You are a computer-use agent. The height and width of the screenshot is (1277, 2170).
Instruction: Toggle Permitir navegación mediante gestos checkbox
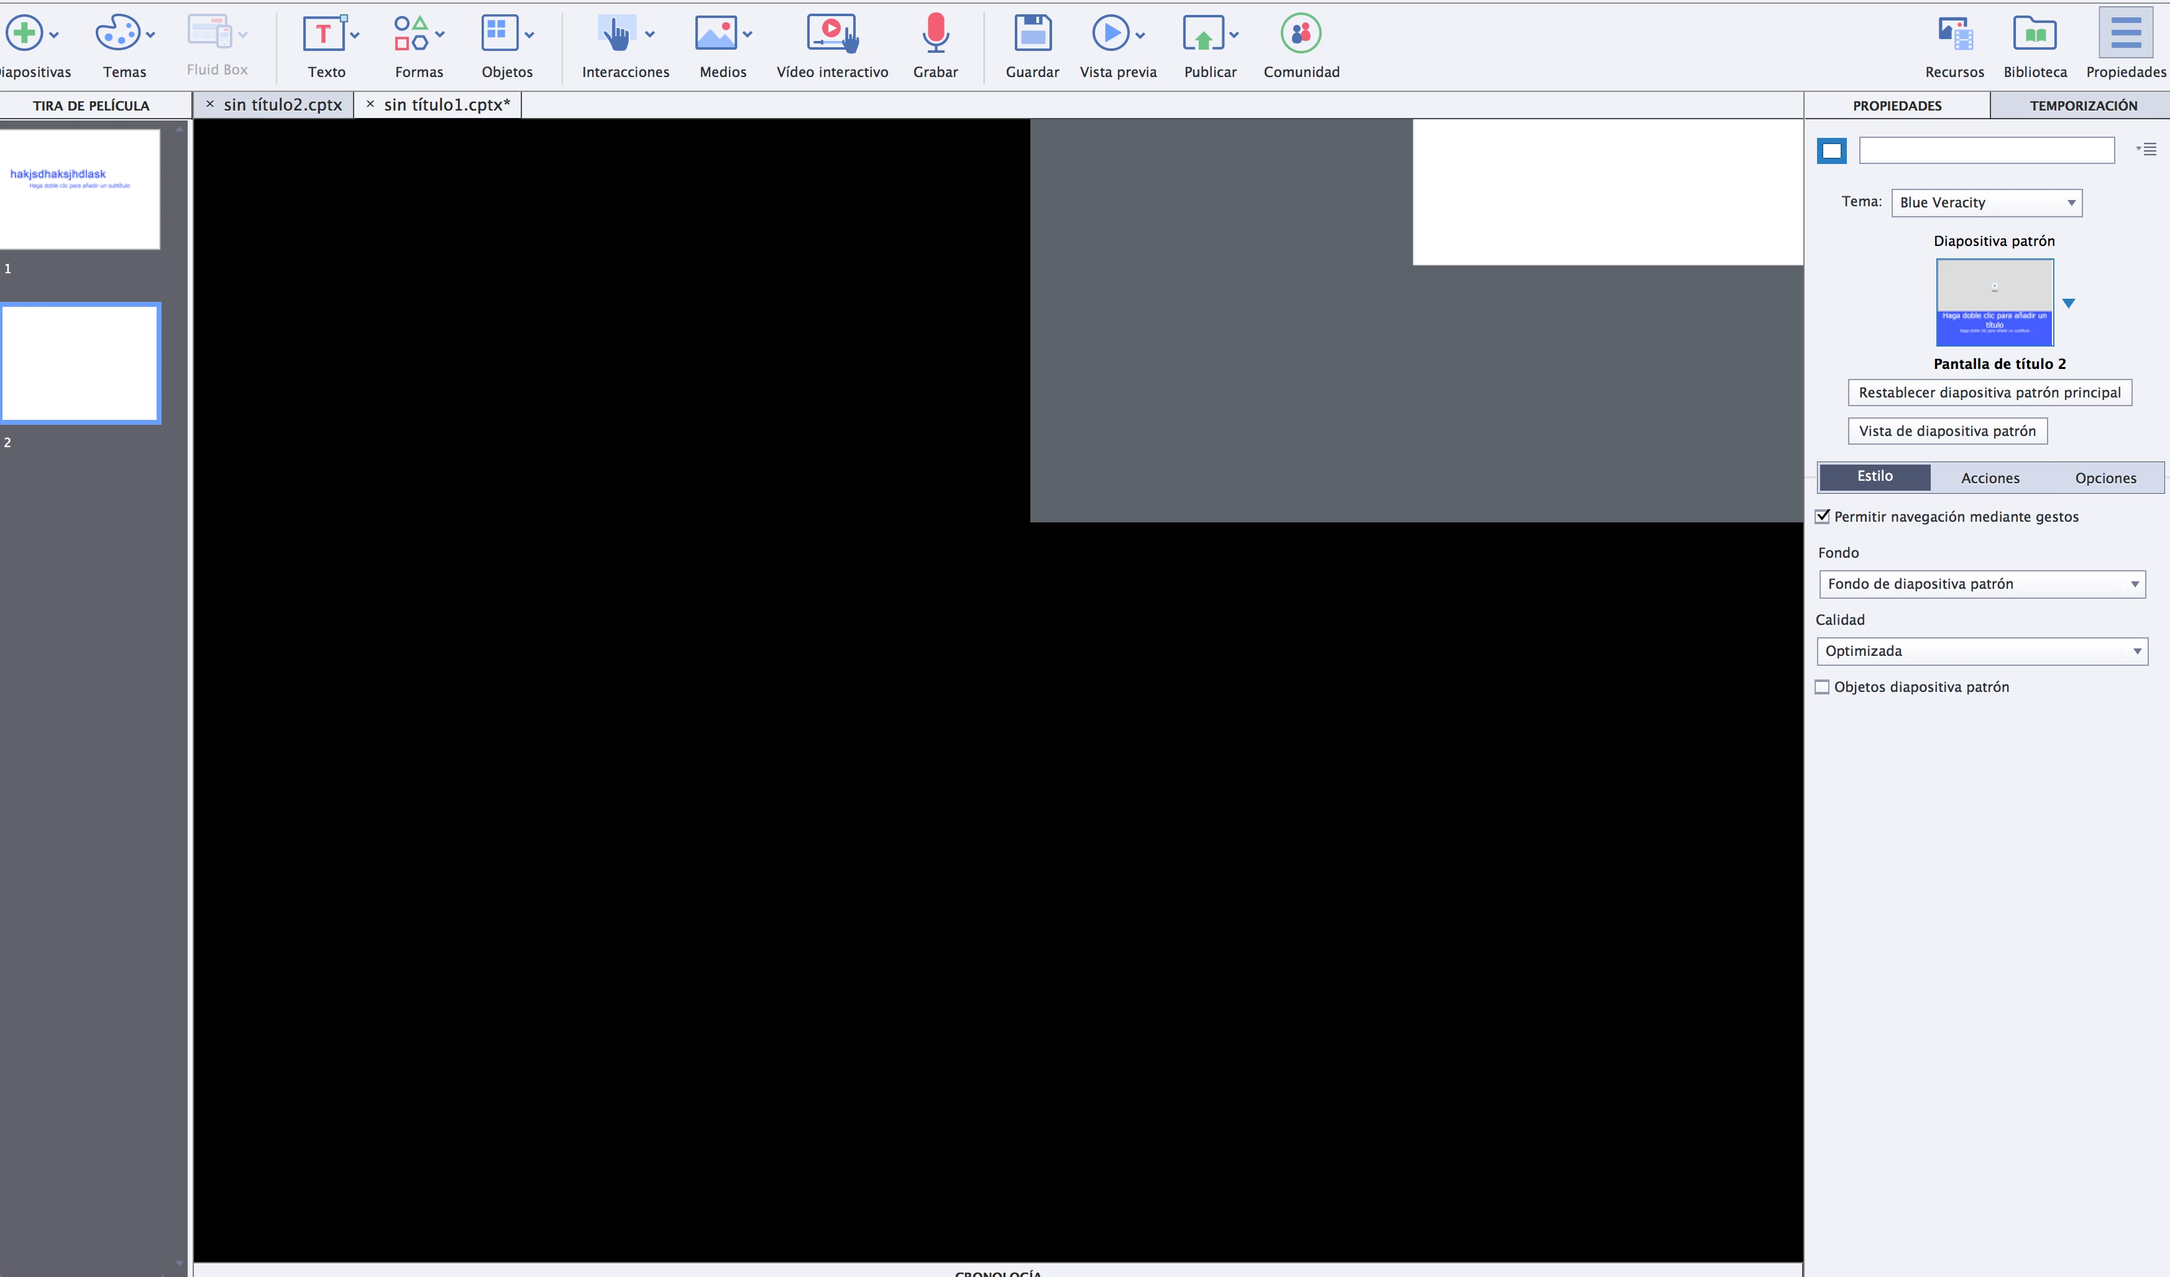(1822, 516)
